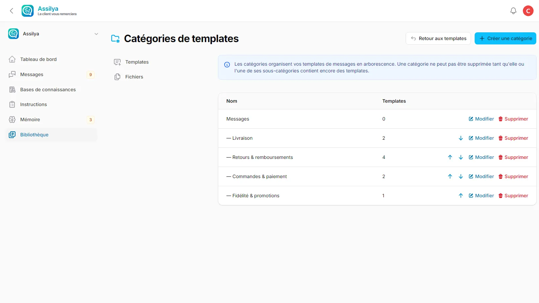
Task: Click the info icon in the notice
Action: (227, 65)
